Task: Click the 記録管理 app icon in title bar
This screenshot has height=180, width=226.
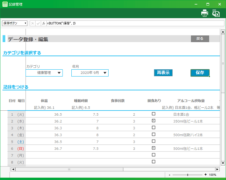Action: 5,4
